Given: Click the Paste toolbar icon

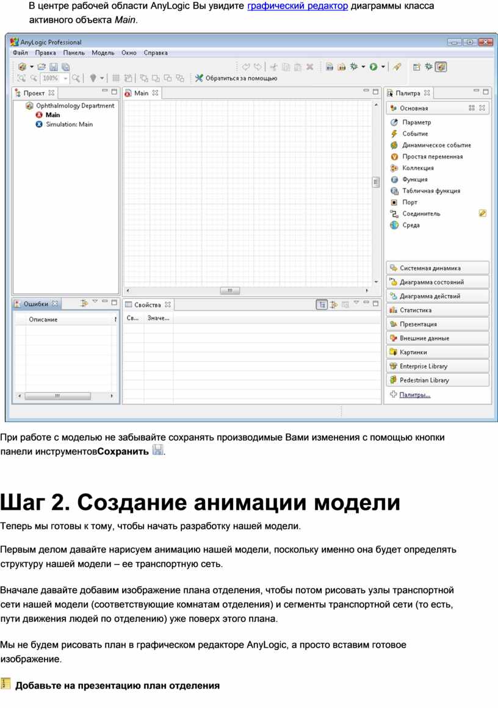Looking at the screenshot, I should pos(297,67).
